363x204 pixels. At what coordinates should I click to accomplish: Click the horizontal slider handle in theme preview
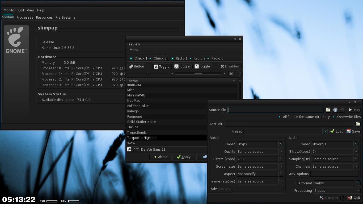point(147,74)
